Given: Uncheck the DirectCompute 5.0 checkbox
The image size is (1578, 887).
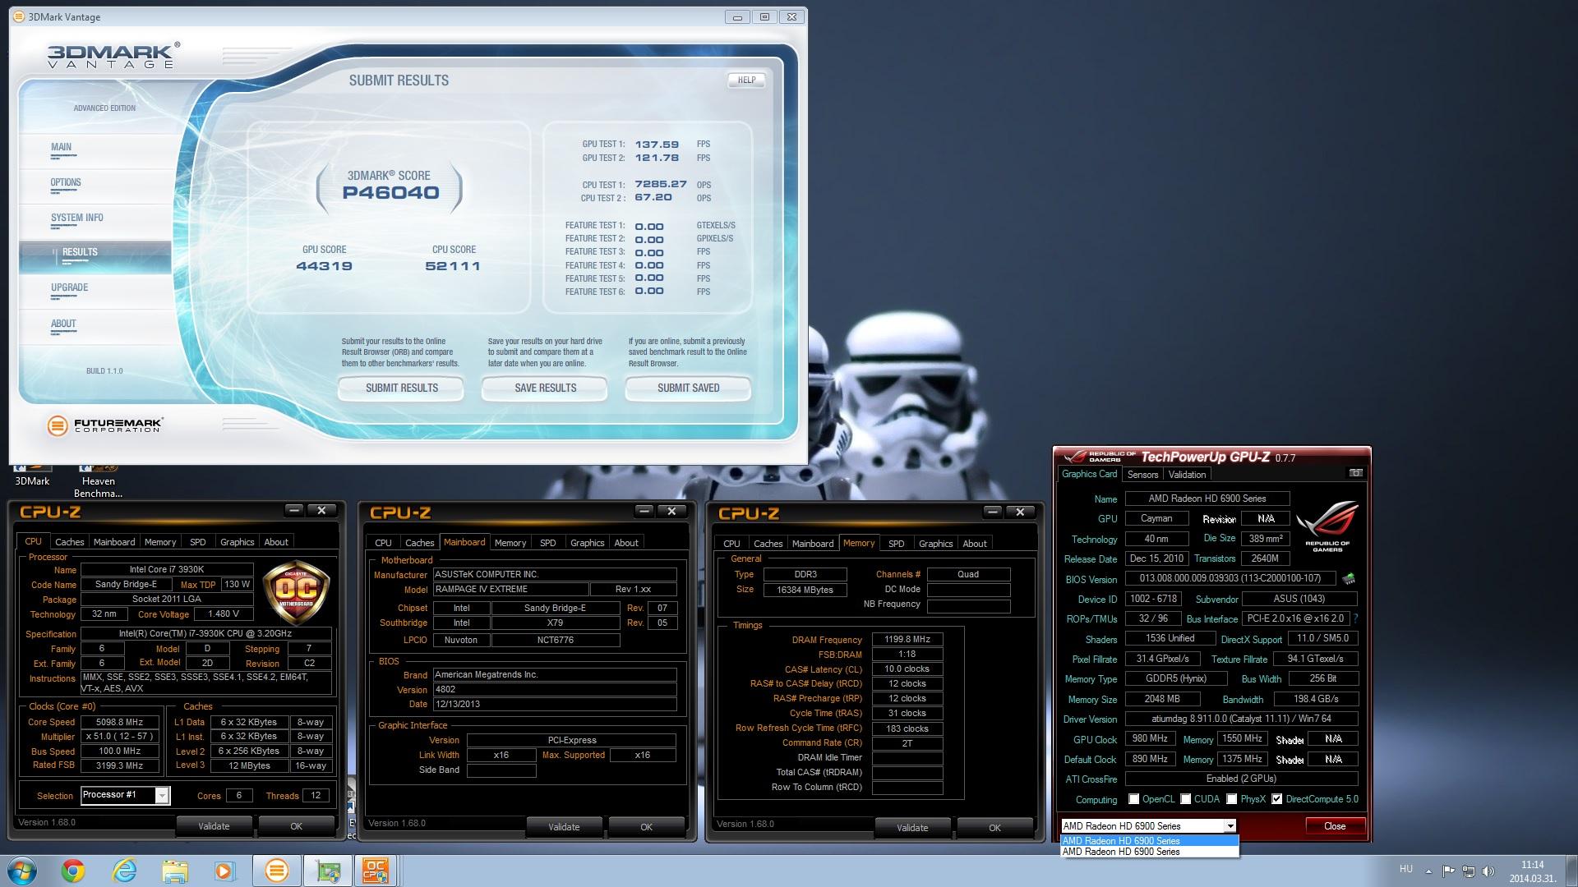Looking at the screenshot, I should click(x=1276, y=799).
